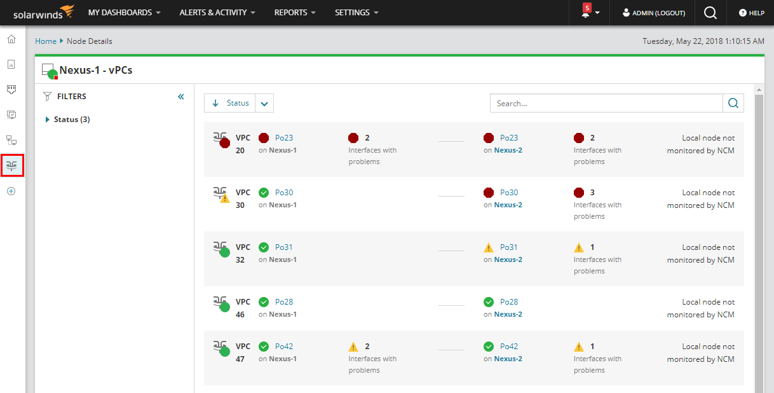Toggle the Status sort direction arrow
This screenshot has height=393, width=774.
(x=215, y=103)
